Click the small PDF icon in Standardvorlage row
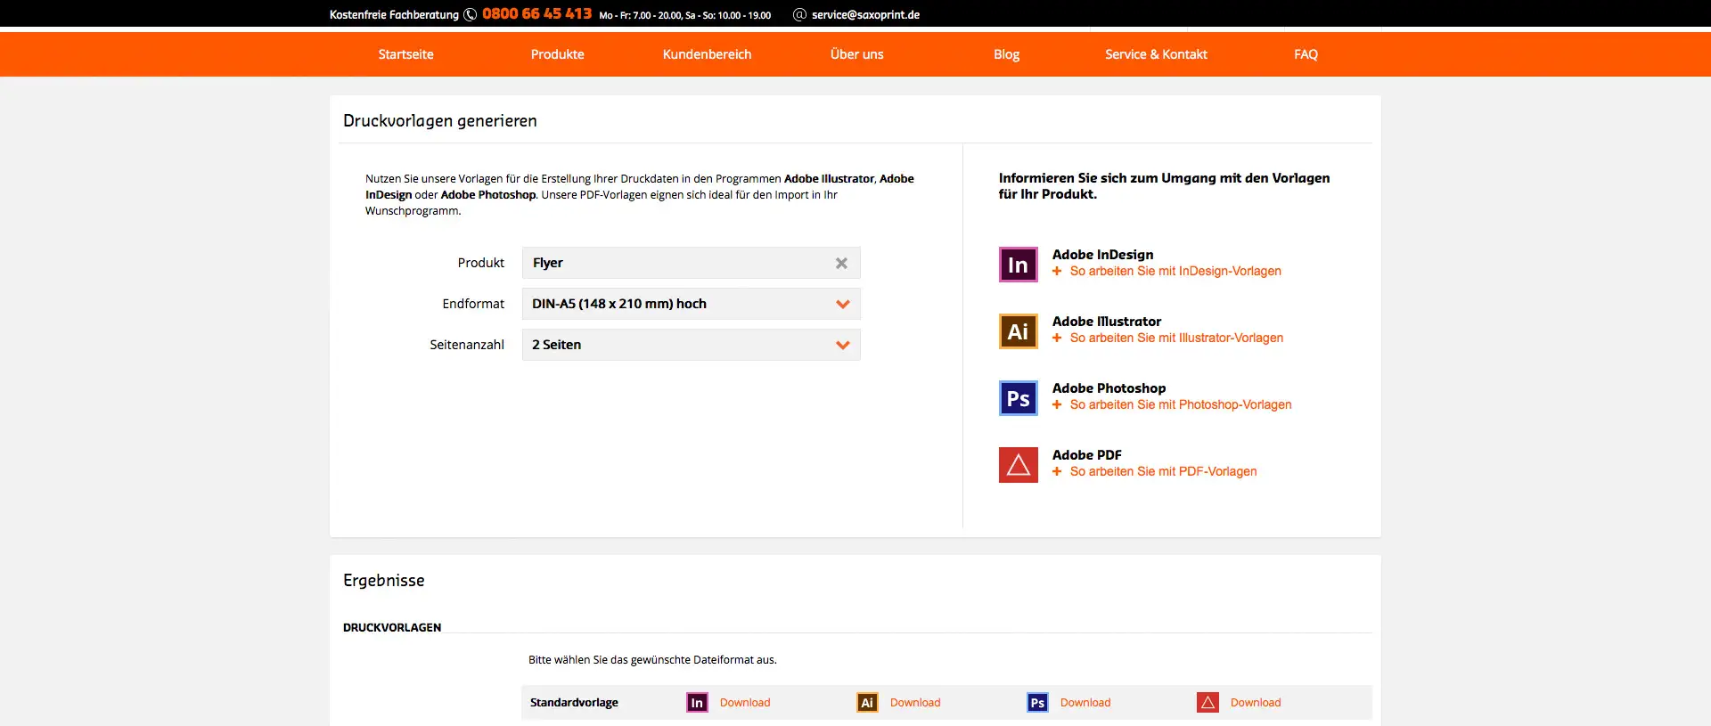 [x=1208, y=703]
